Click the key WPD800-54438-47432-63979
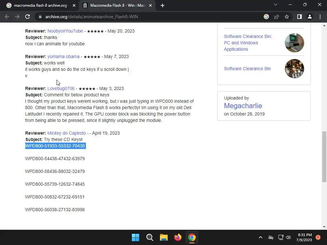Screen dimensions: 327x245 click(x=55, y=159)
